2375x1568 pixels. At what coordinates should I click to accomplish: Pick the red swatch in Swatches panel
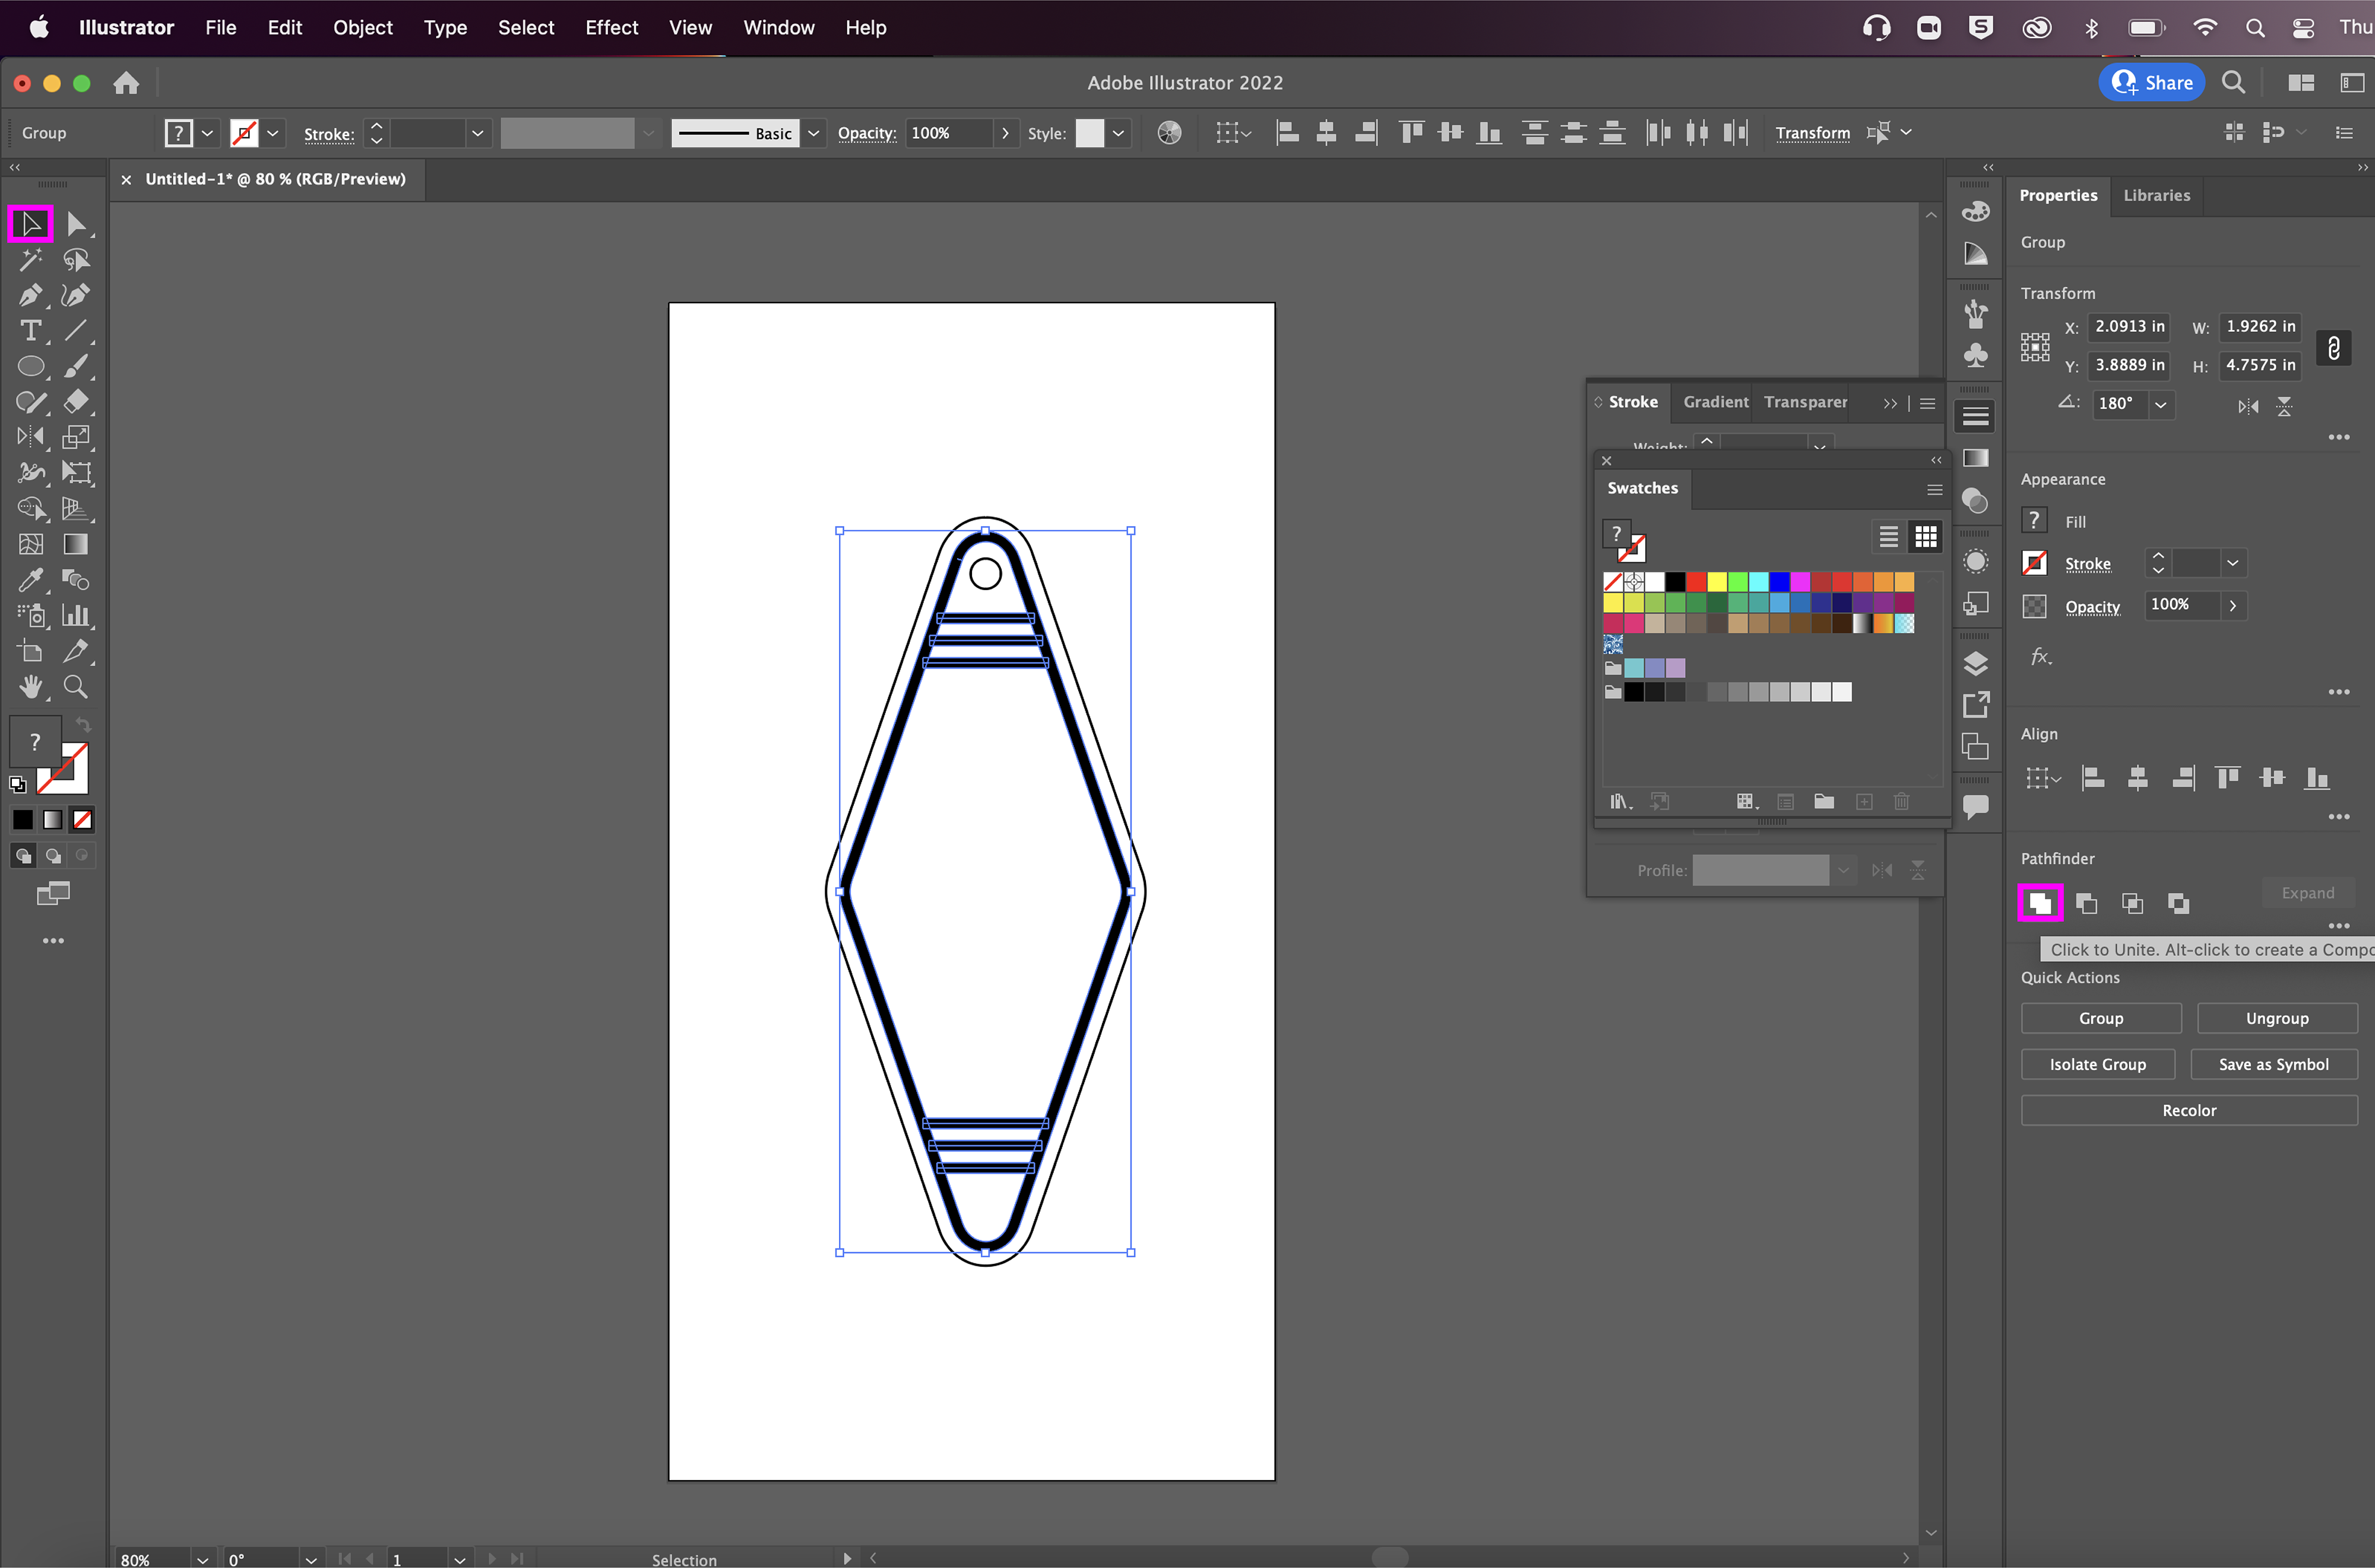[1696, 581]
